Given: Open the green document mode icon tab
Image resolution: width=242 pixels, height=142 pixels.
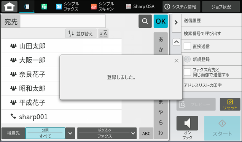Looking at the screenshot, I should click(x=44, y=6).
